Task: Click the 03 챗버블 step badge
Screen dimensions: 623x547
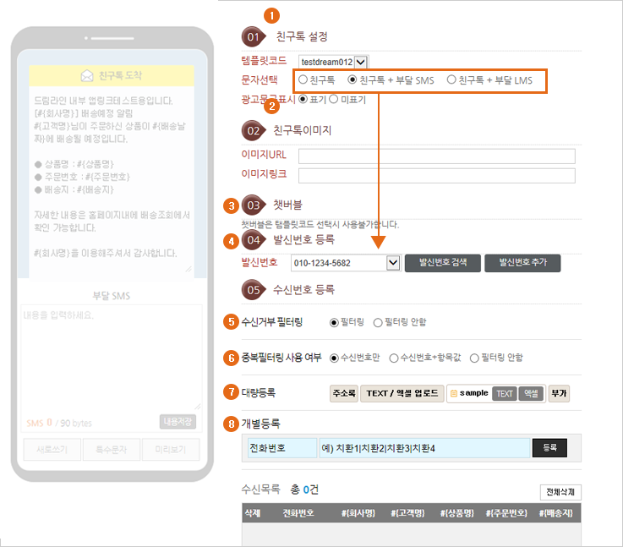Action: point(254,205)
